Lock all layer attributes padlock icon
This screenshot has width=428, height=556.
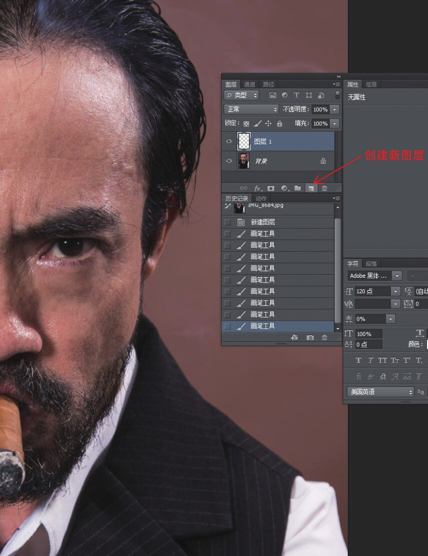[279, 123]
